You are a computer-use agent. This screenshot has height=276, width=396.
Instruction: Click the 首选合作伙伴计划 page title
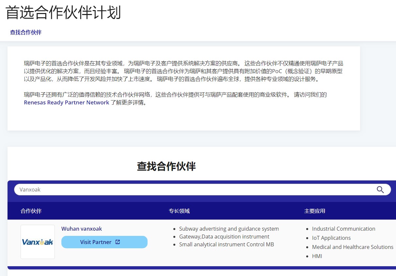pos(63,13)
